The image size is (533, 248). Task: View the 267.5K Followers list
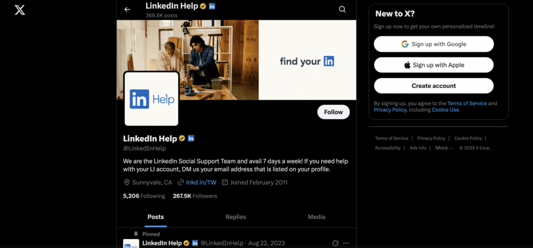tap(195, 196)
